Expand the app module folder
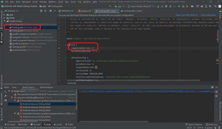 [4, 15]
